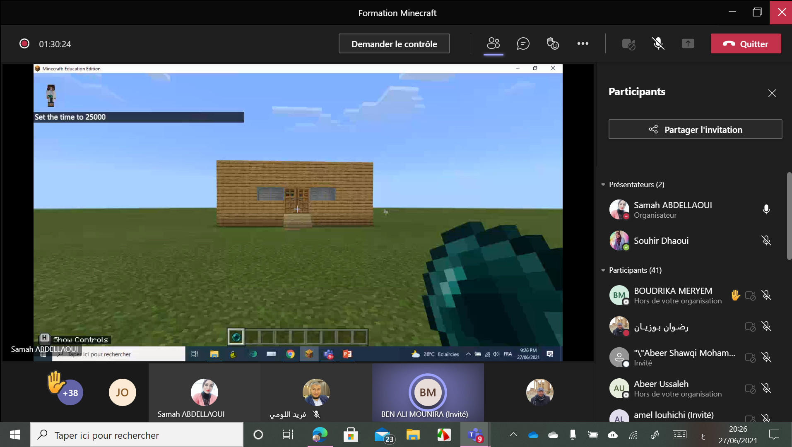
Task: Click the 01:30:24 meeting timer
Action: 55,44
